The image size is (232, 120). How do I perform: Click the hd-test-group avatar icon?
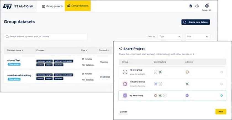click(x=125, y=72)
